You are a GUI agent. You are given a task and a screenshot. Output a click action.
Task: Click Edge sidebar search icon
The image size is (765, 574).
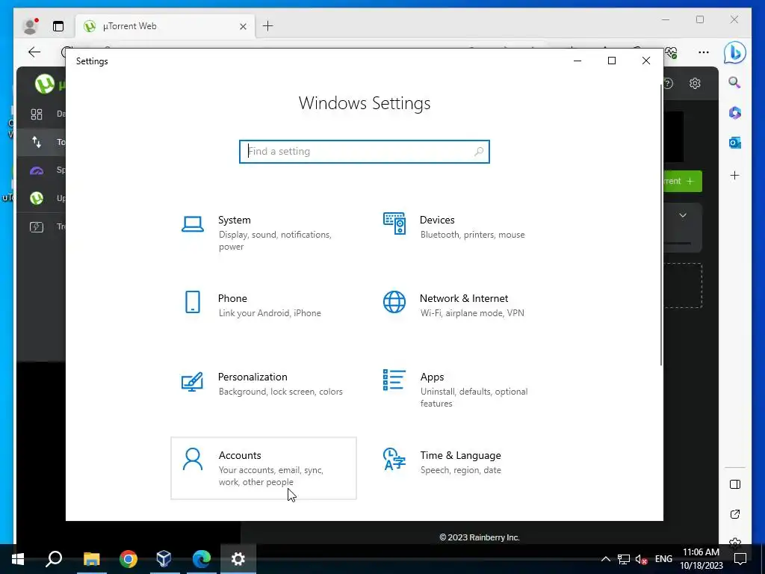pyautogui.click(x=735, y=82)
